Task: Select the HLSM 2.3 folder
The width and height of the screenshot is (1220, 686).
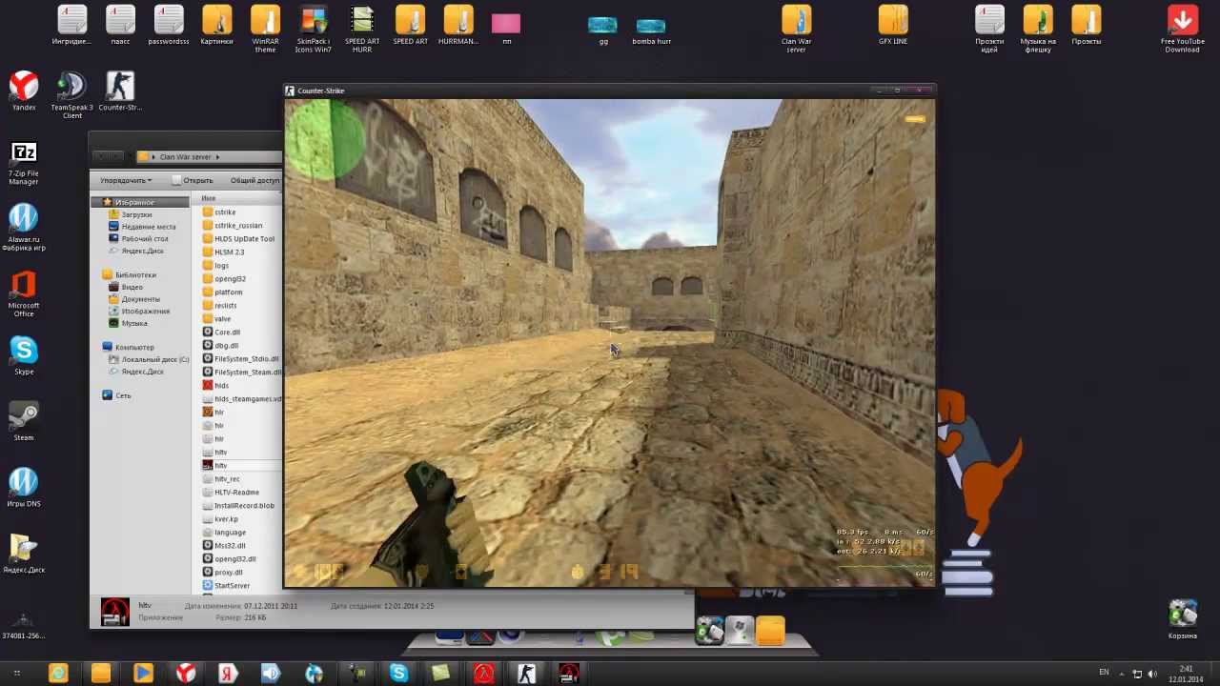Action: click(229, 252)
